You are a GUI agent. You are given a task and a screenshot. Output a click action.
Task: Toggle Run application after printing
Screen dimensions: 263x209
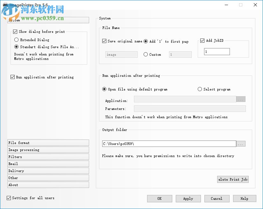point(12,77)
